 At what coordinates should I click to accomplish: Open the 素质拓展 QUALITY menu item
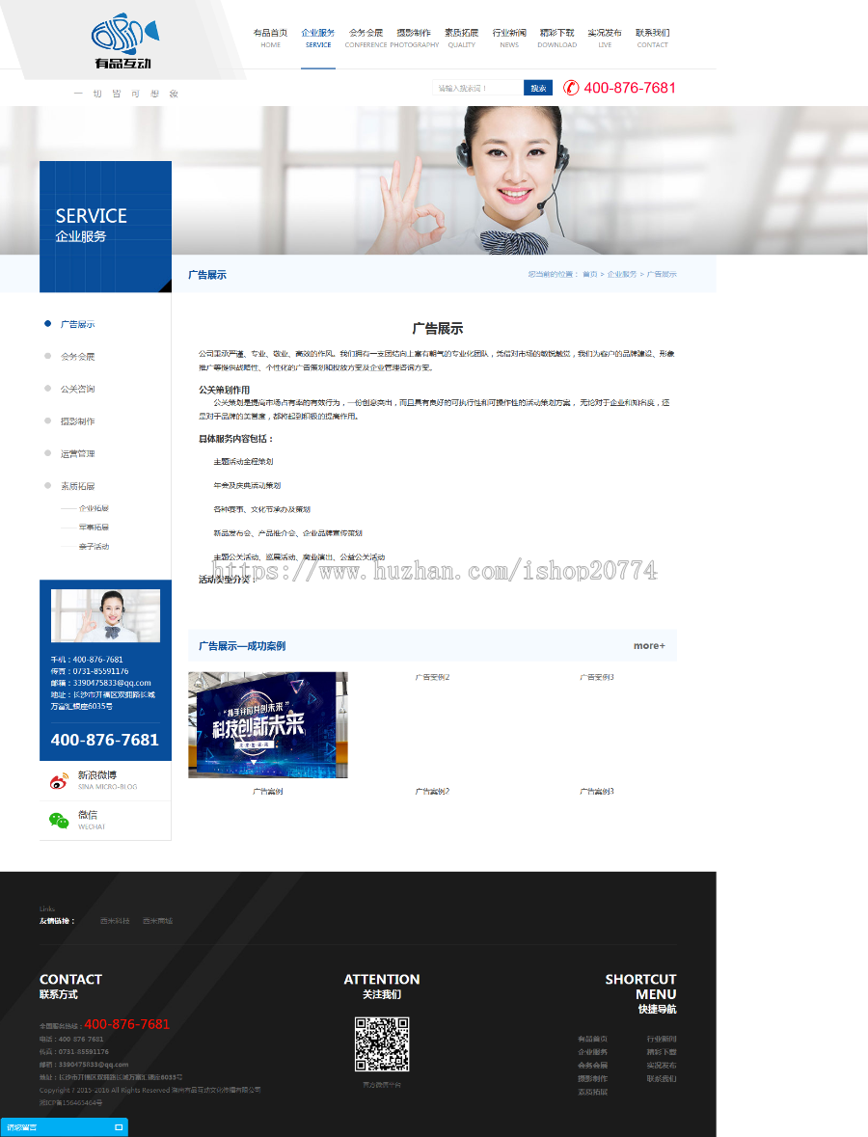(x=461, y=38)
